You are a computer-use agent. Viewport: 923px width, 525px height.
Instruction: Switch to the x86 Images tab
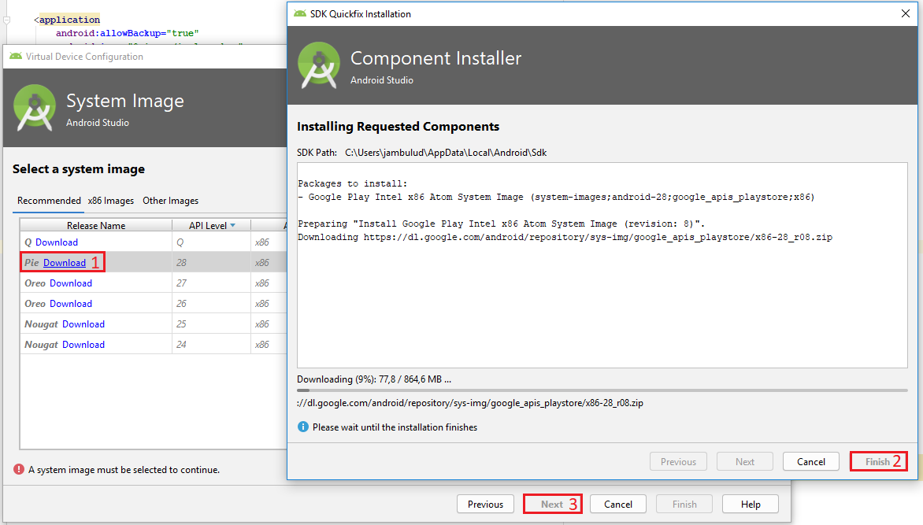(111, 201)
